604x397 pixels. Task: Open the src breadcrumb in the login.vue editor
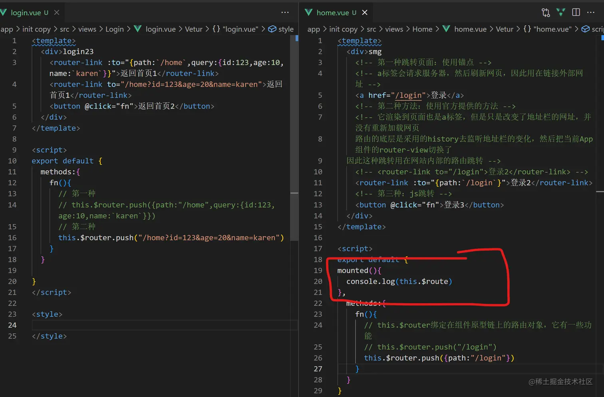coord(64,29)
